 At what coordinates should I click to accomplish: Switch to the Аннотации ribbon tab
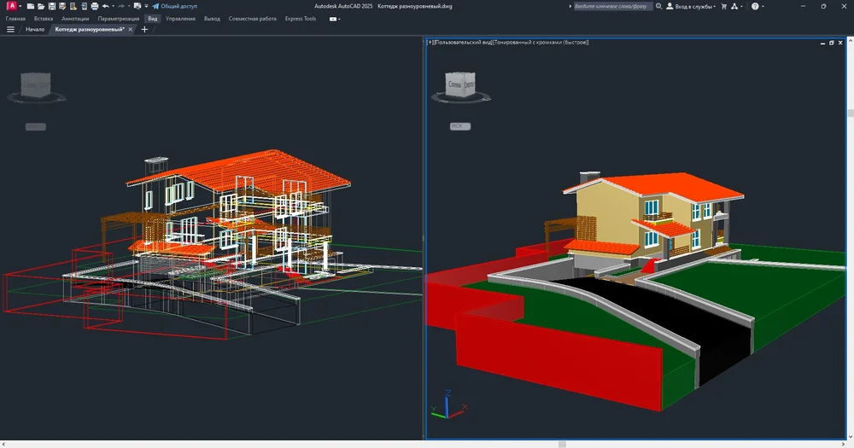[75, 18]
